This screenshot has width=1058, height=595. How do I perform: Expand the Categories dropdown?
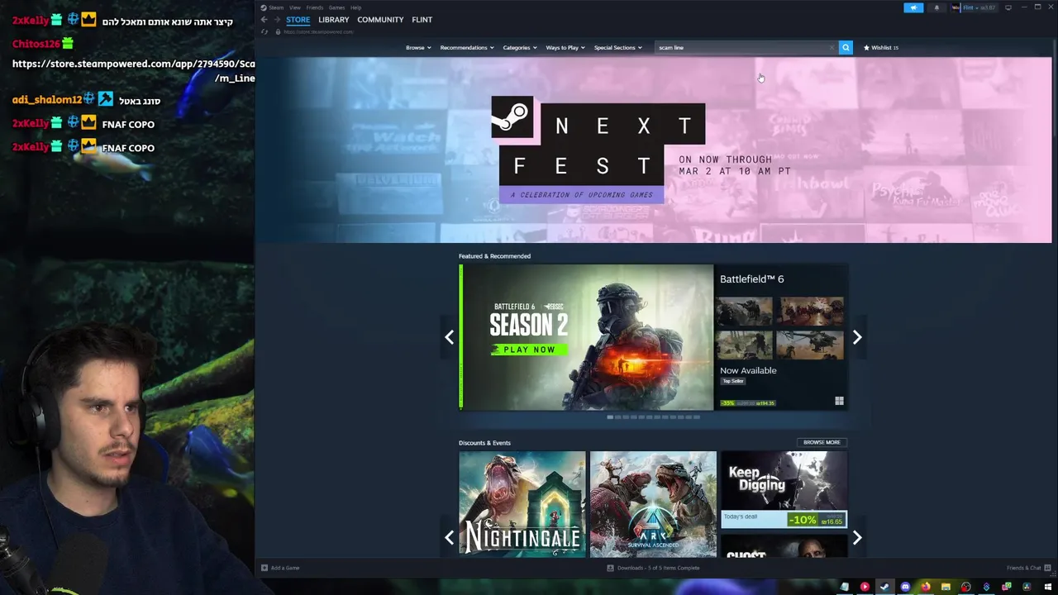coord(520,48)
